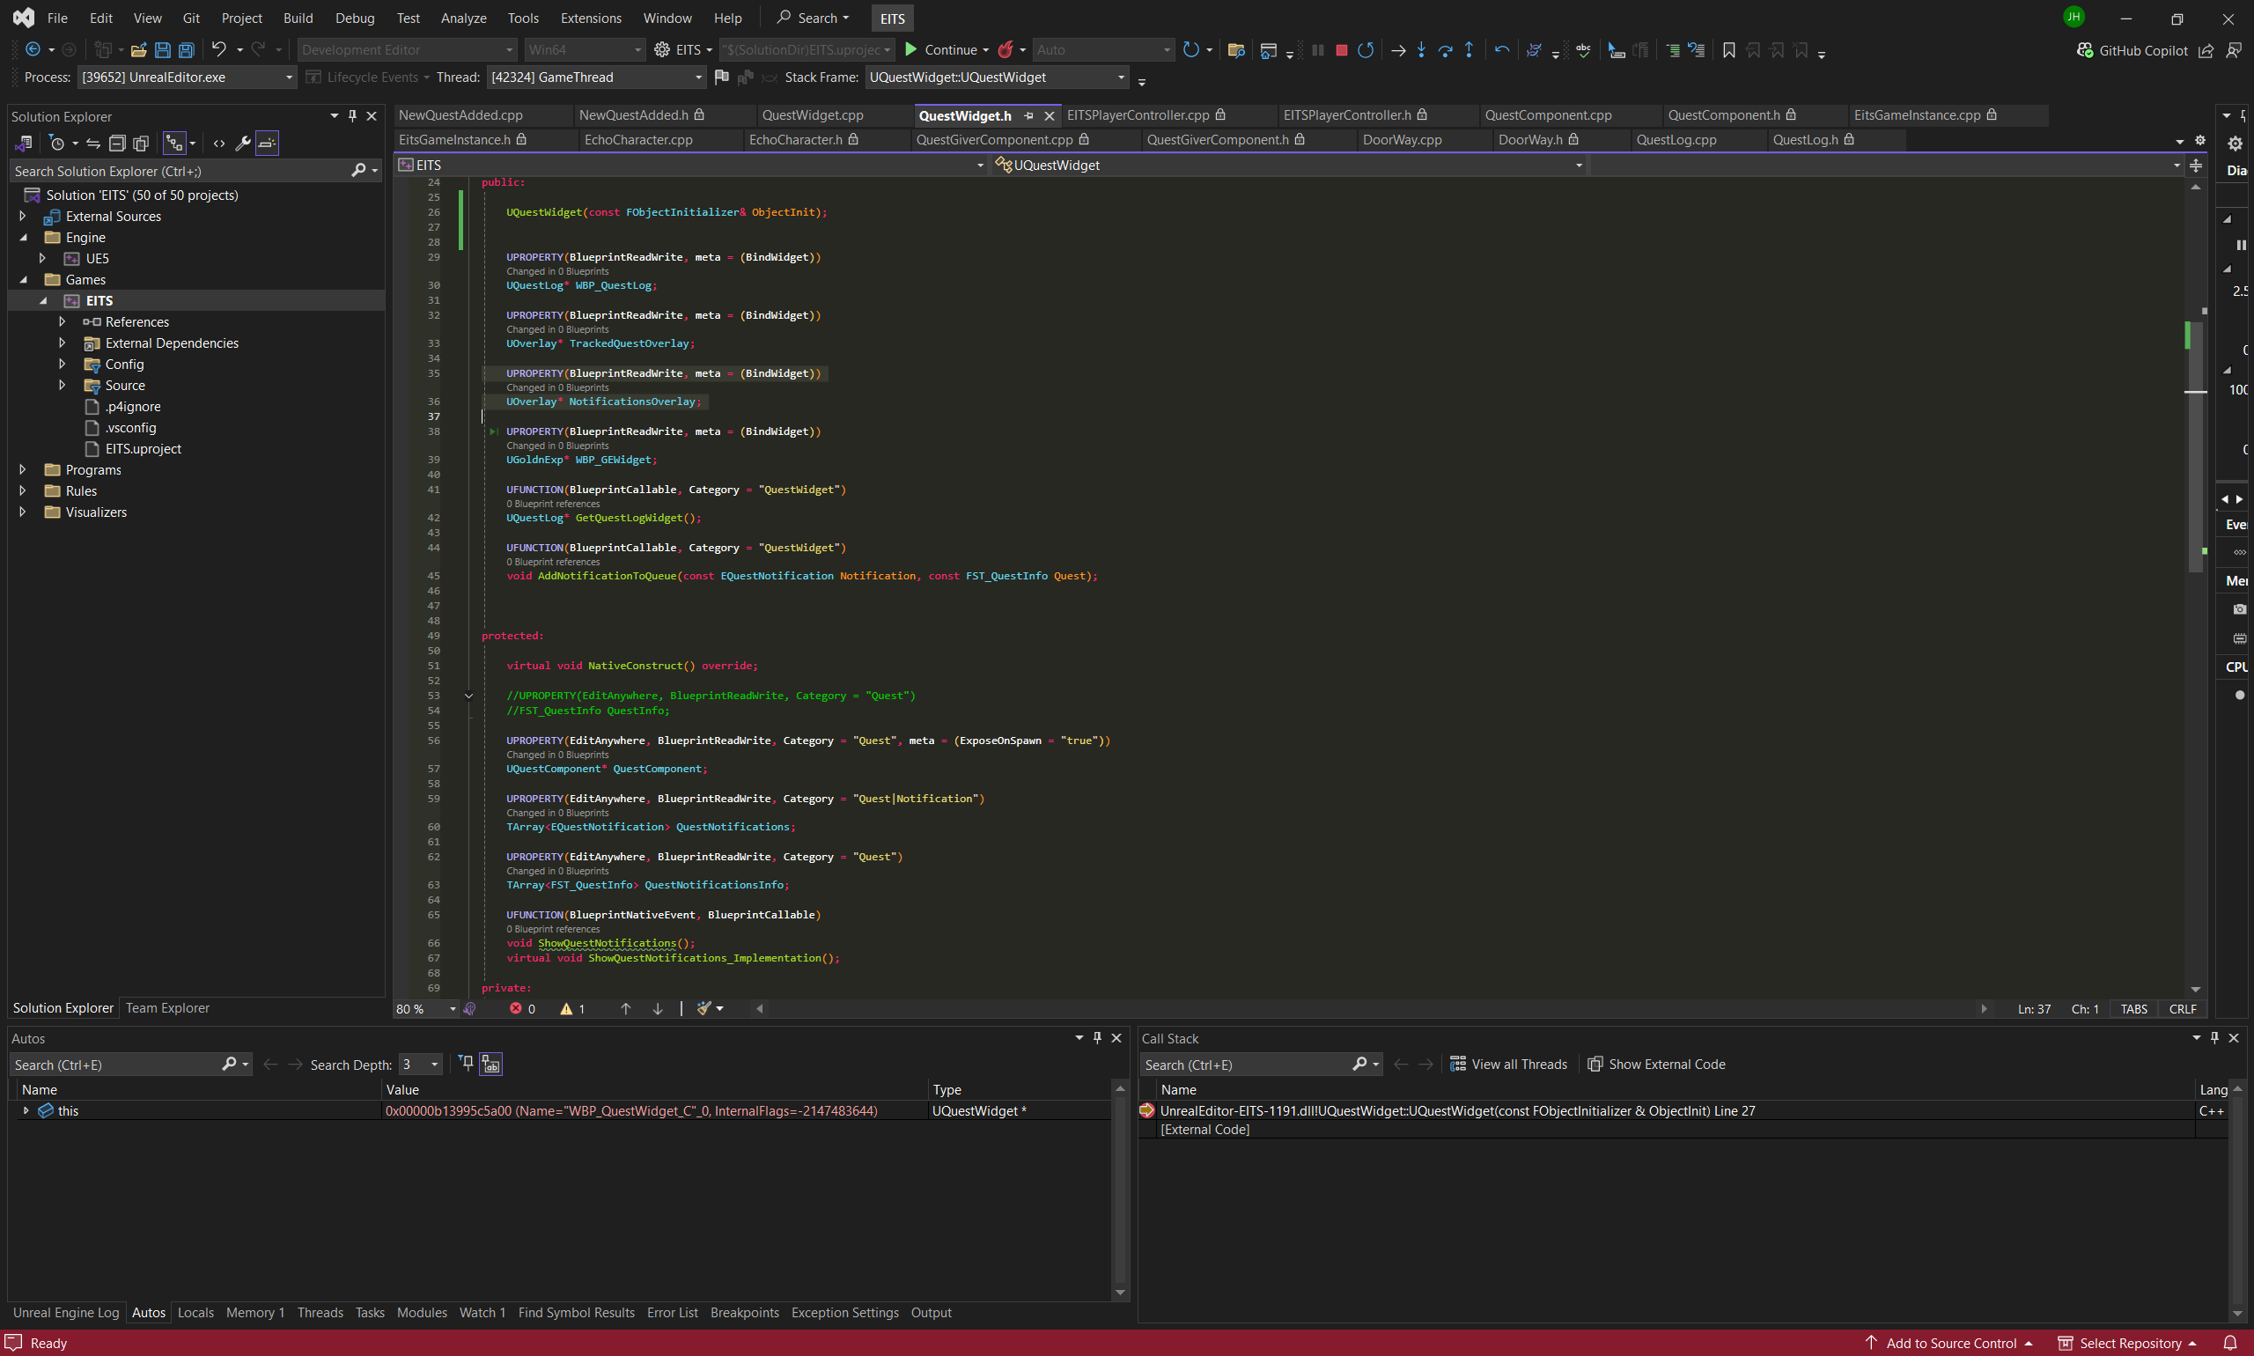The width and height of the screenshot is (2254, 1356).
Task: Step Over the current statement
Action: click(x=1446, y=50)
